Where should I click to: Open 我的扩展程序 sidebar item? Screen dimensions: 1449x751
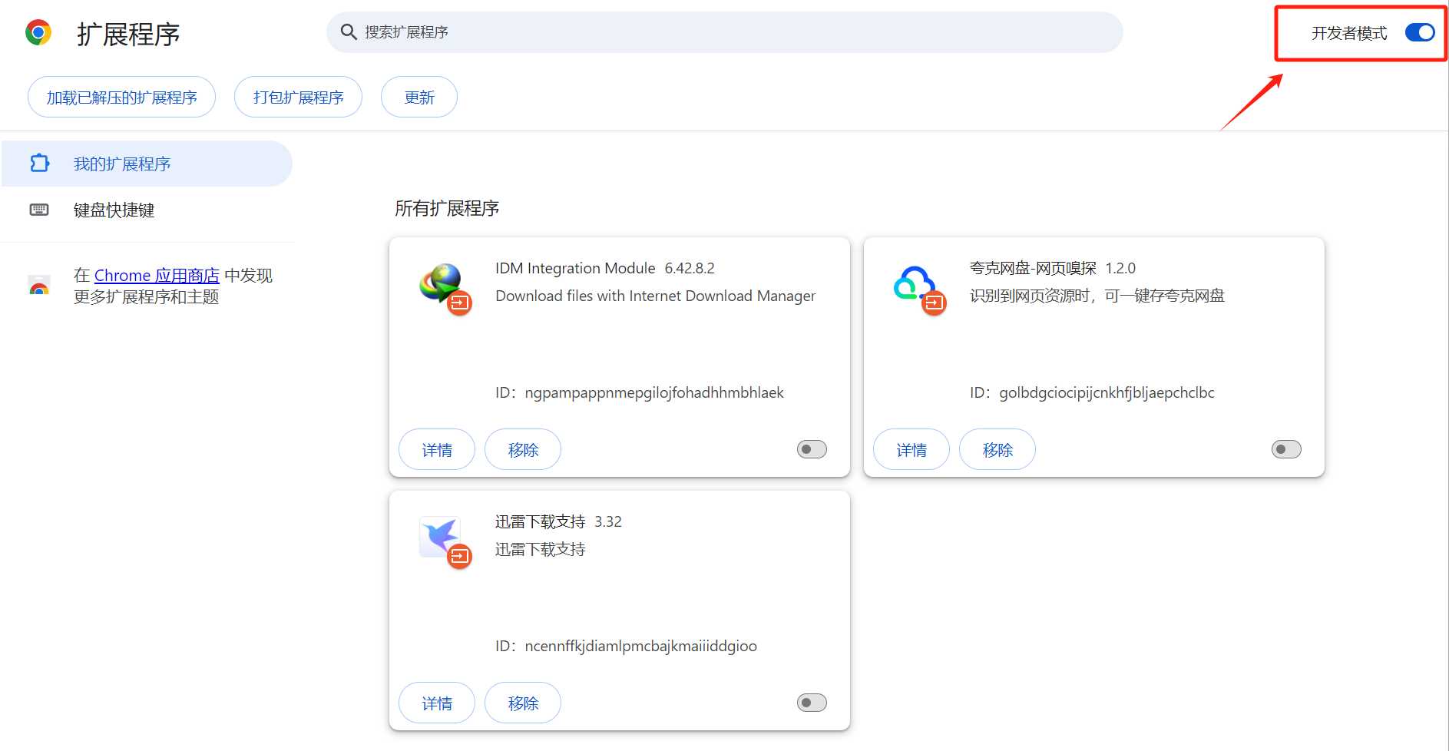(x=147, y=164)
